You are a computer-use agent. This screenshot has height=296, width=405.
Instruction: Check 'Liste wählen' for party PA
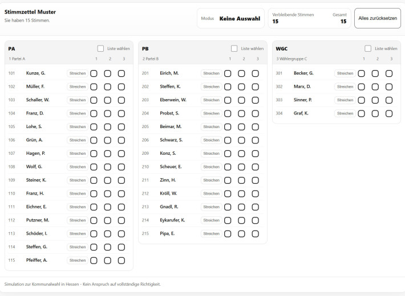(100, 49)
